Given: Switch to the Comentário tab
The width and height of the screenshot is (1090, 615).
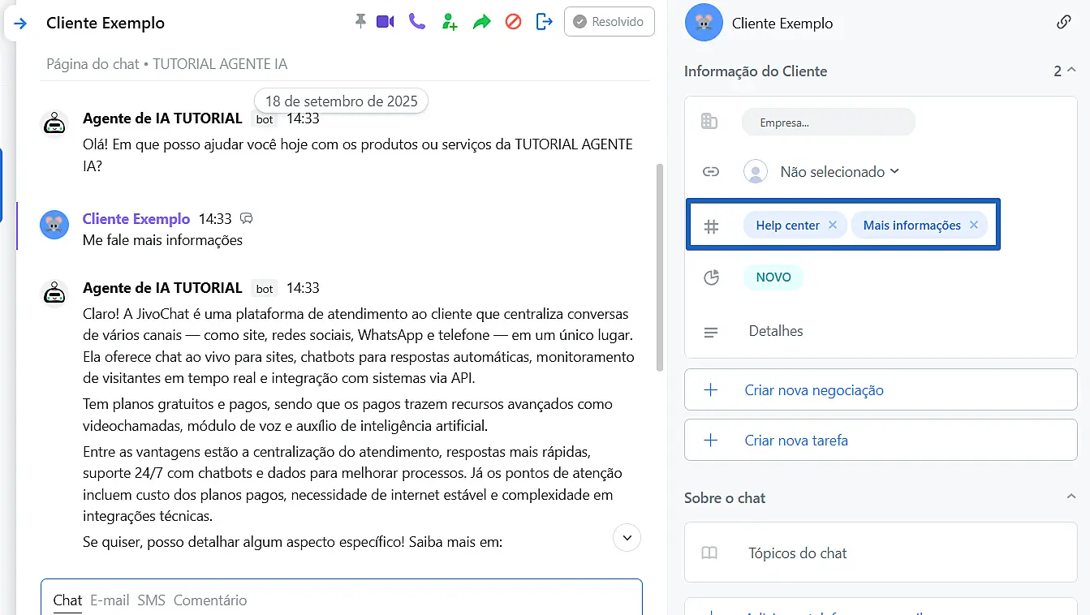Looking at the screenshot, I should point(210,600).
